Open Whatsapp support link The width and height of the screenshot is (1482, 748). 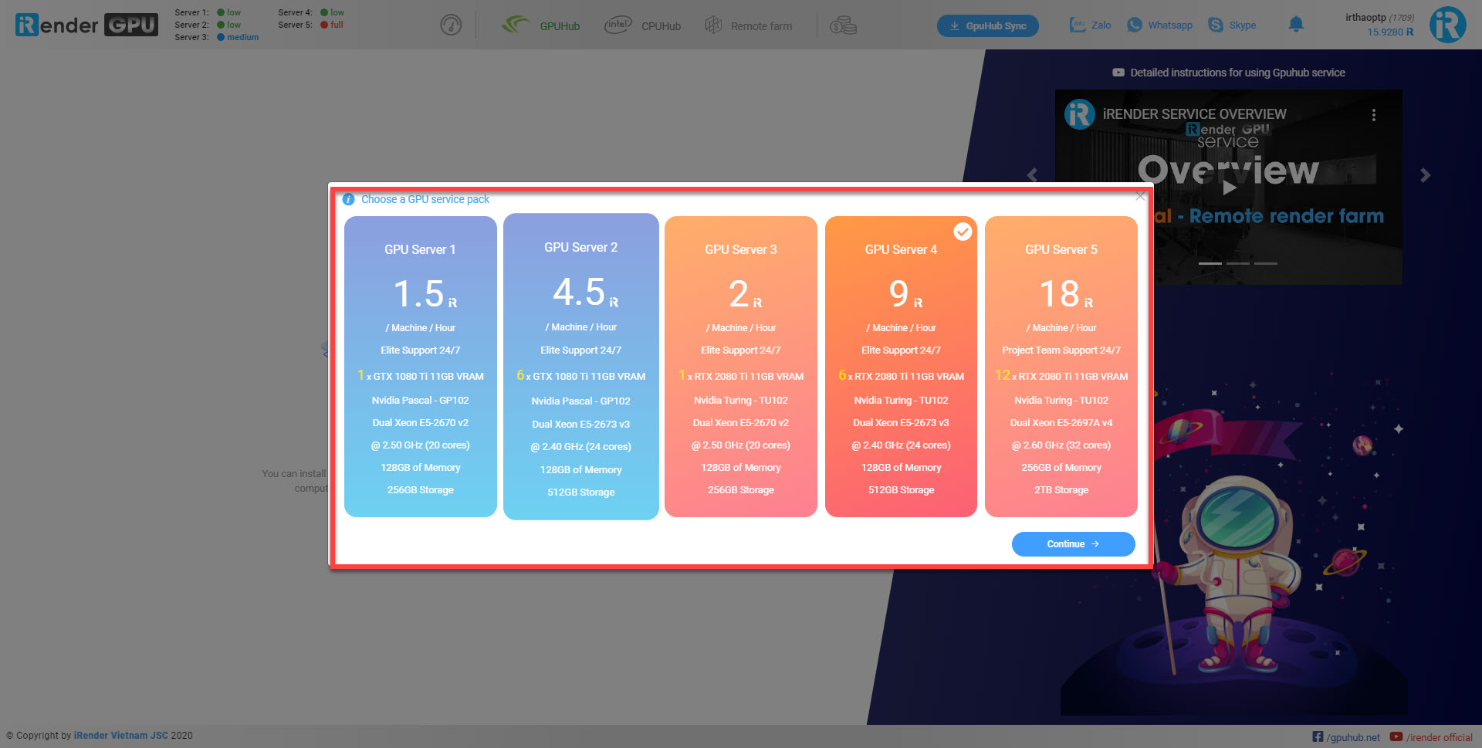[1159, 25]
